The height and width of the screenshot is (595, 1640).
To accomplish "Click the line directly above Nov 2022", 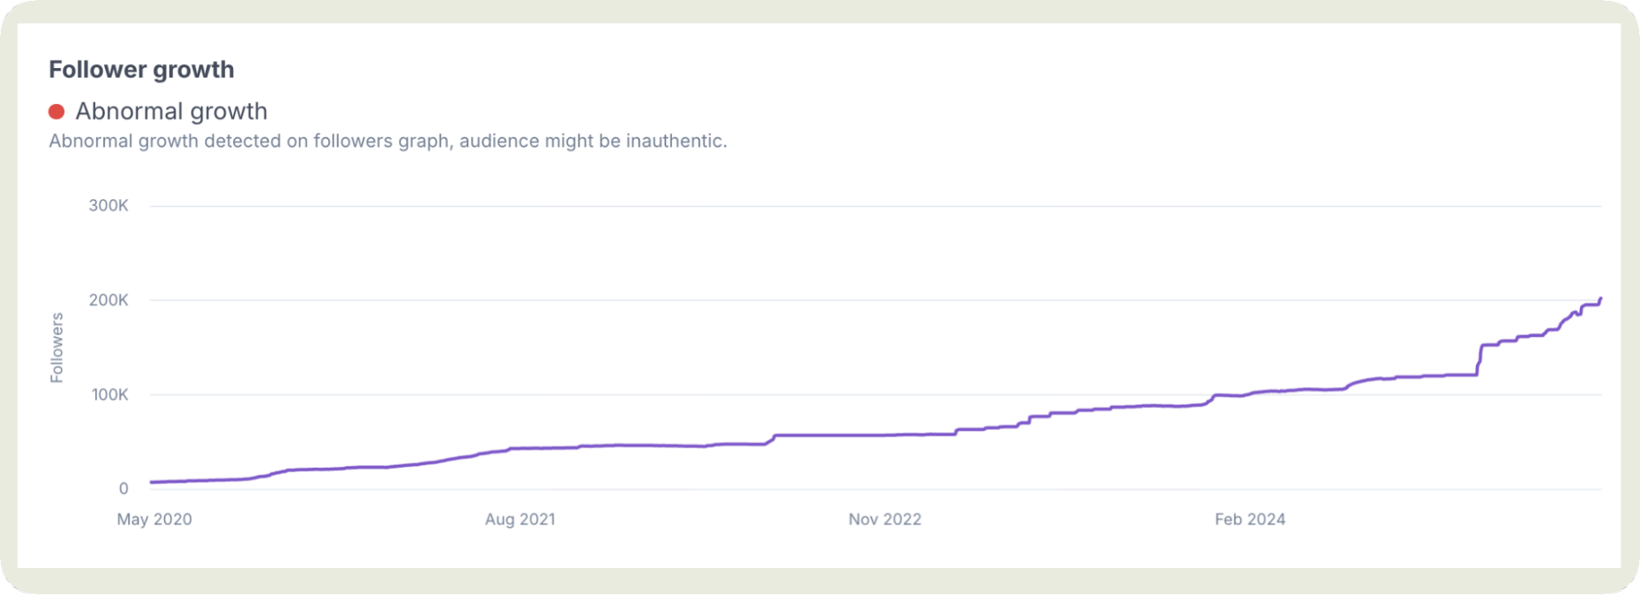I will coord(884,435).
